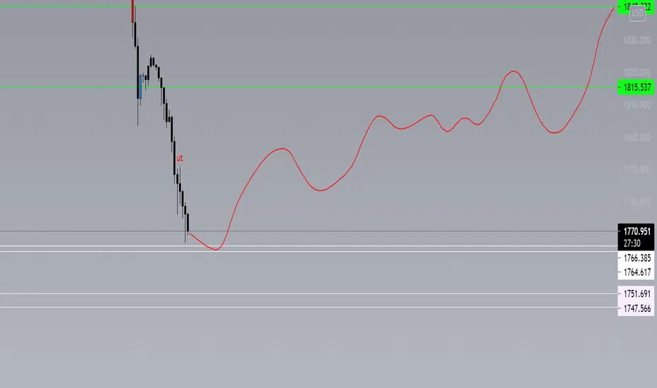The width and height of the screenshot is (657, 388).
Task: Click the 1830.000 price axis tick
Action: point(637,40)
